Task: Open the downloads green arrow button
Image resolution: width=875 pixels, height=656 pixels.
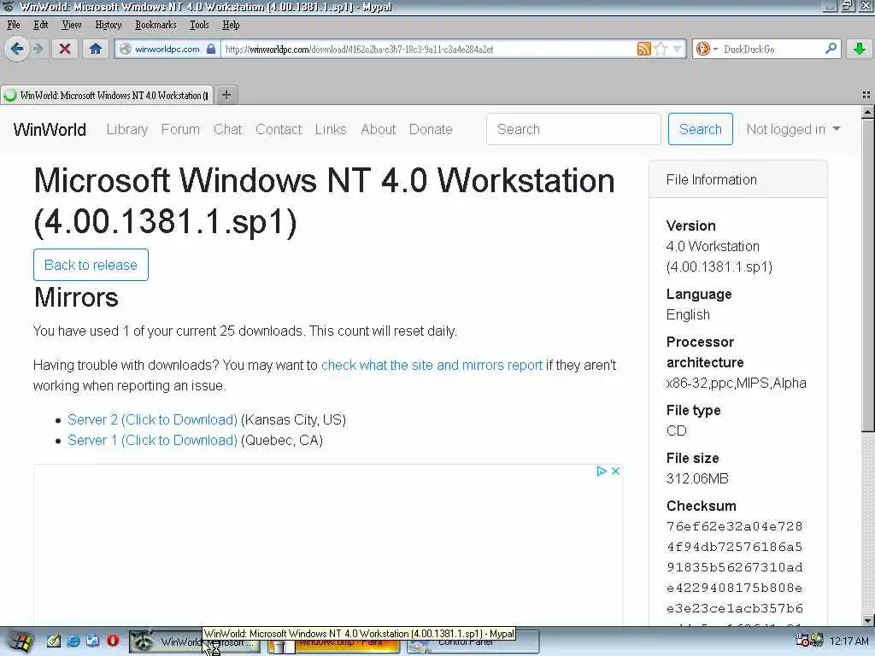Action: pyautogui.click(x=860, y=49)
